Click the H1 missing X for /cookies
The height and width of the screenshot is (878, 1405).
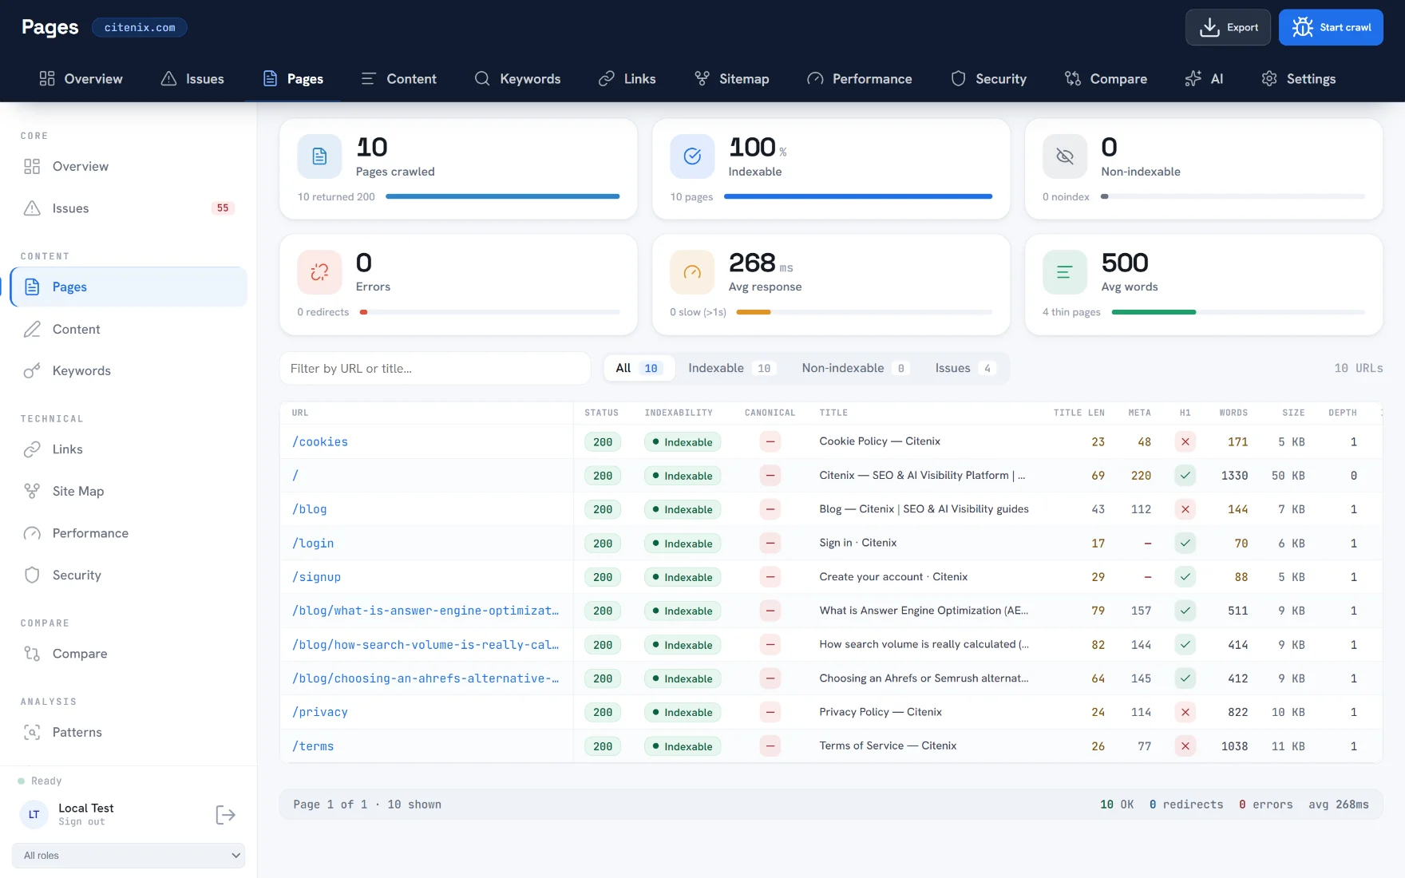click(x=1185, y=441)
